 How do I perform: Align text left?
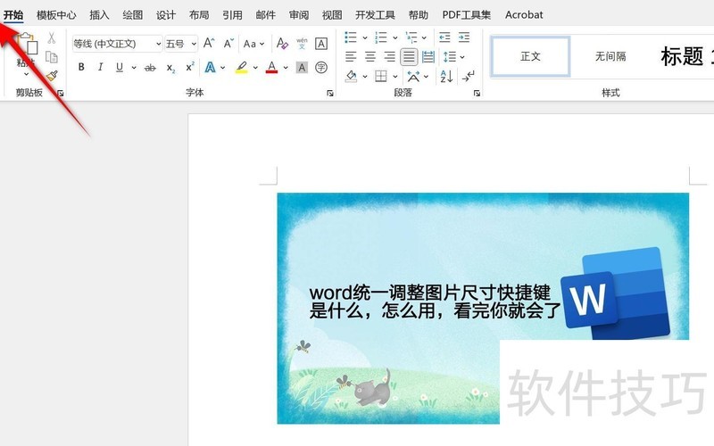(351, 57)
